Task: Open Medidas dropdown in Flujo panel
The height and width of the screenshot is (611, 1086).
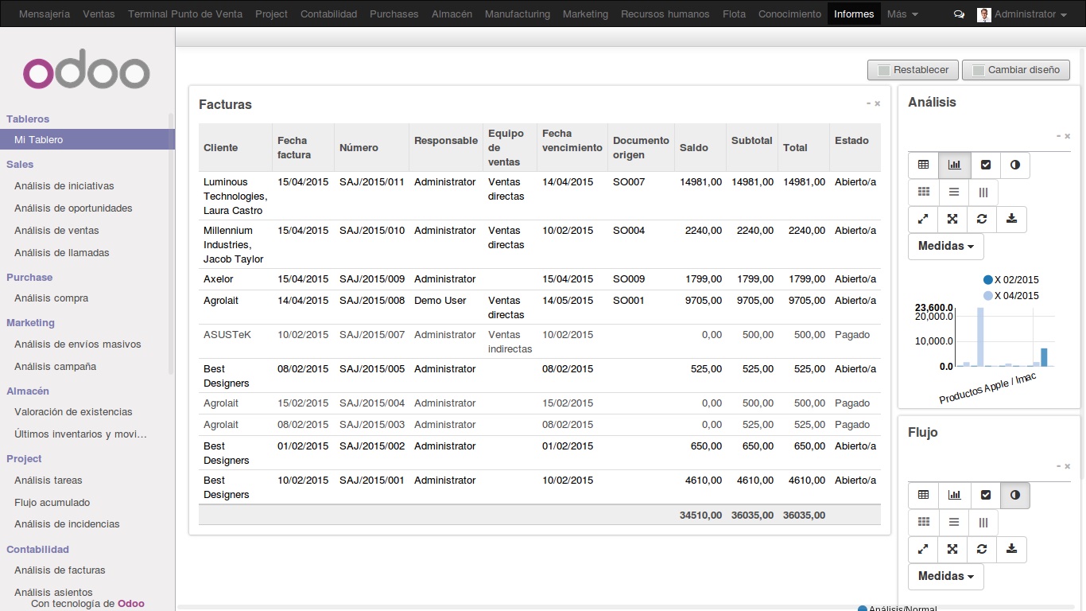Action: tap(946, 577)
